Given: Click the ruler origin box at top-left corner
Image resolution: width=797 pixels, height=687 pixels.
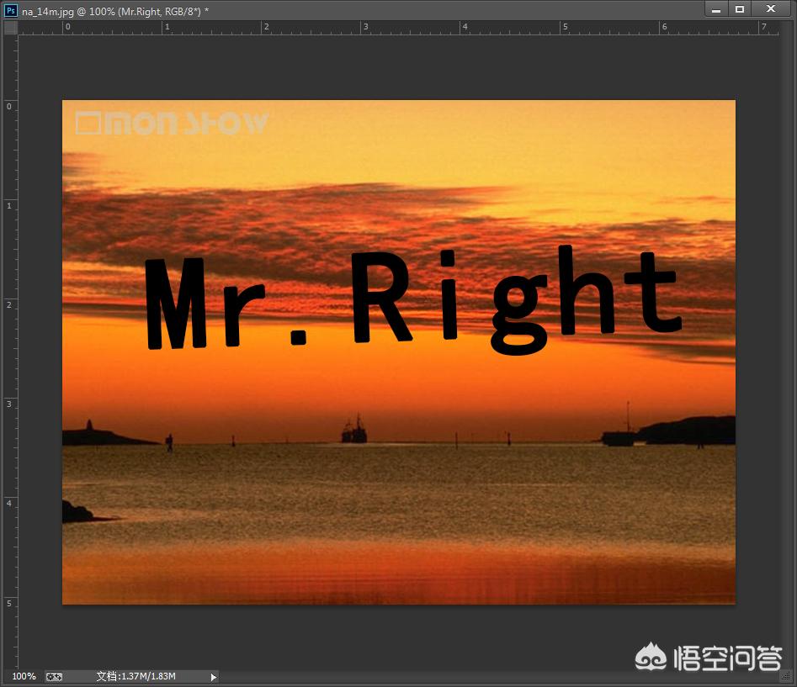Looking at the screenshot, I should point(10,28).
